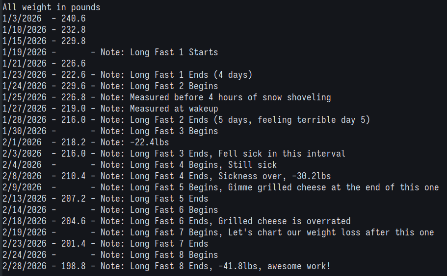447x276 pixels.
Task: Click the "Measured at wakeup" note
Action: click(x=174, y=109)
